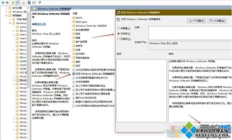The image size is (232, 140).
Task: Click inside the 注释 comment text box
Action: tap(190, 33)
